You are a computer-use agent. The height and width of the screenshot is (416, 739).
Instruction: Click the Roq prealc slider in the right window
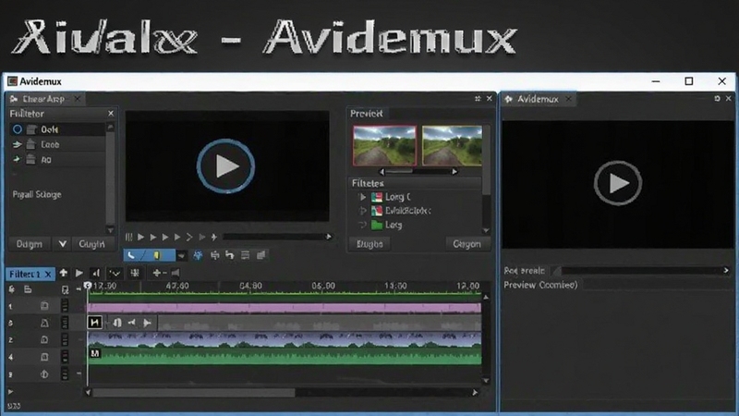click(x=641, y=271)
